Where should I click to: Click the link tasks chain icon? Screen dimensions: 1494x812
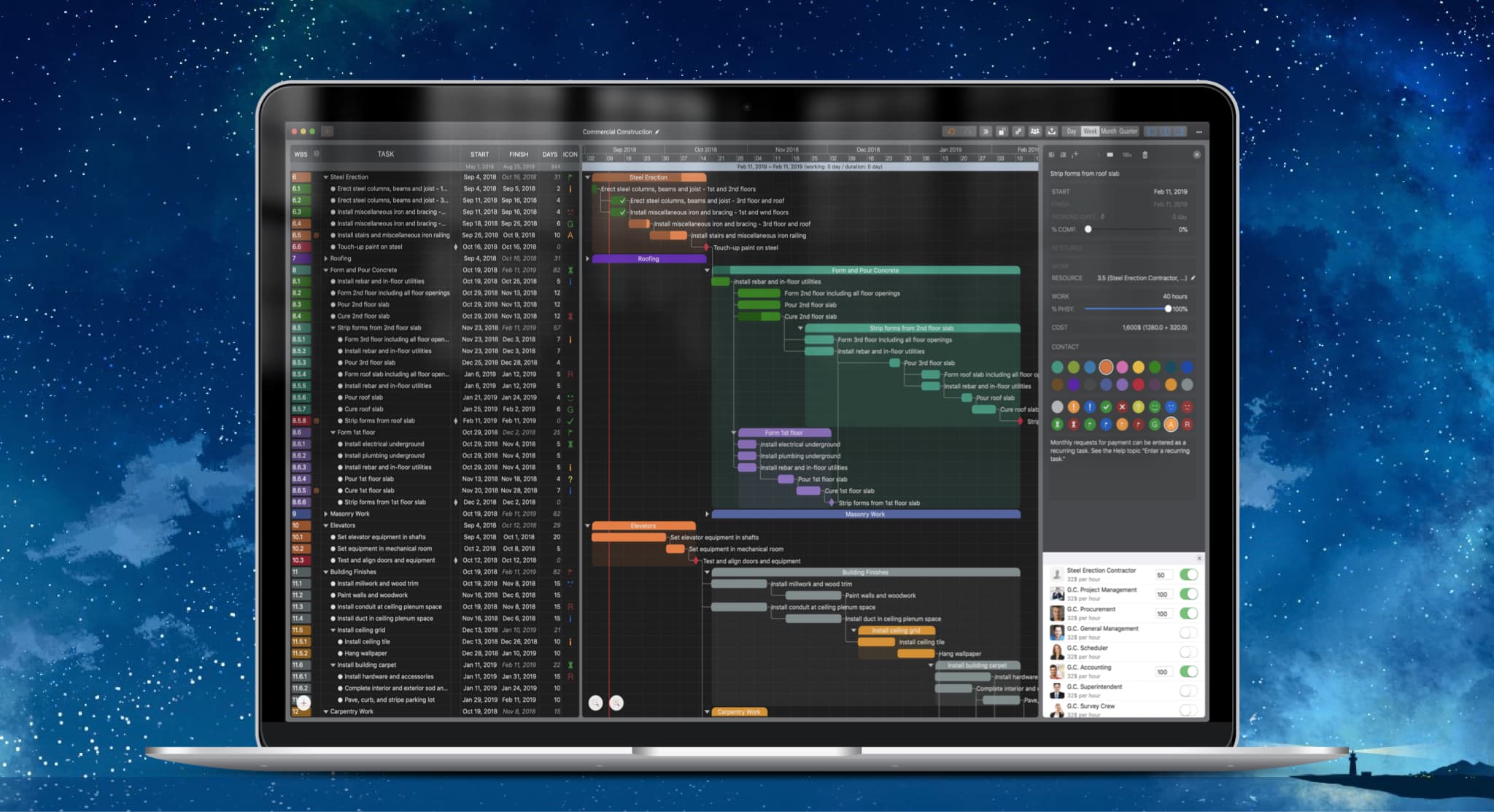[x=1018, y=132]
